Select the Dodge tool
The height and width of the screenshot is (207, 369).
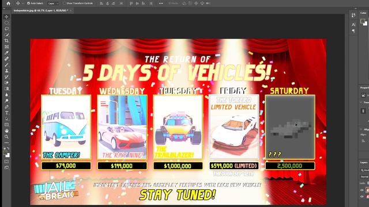tap(6, 101)
